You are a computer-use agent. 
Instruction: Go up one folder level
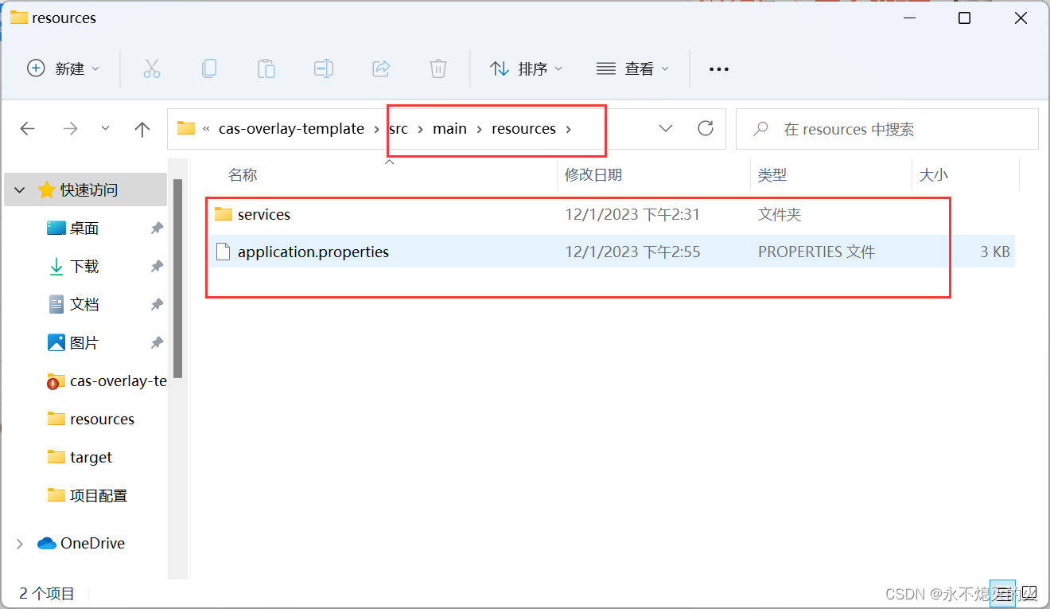pos(142,129)
